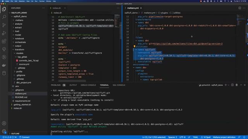Viewport: 248px width, 139px height.
Task: Switch to the OUTPUT panel tab
Action: coord(73,85)
